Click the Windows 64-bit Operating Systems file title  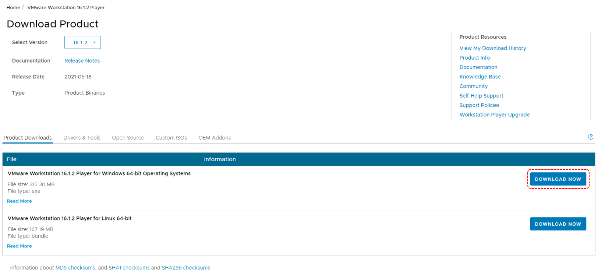99,173
